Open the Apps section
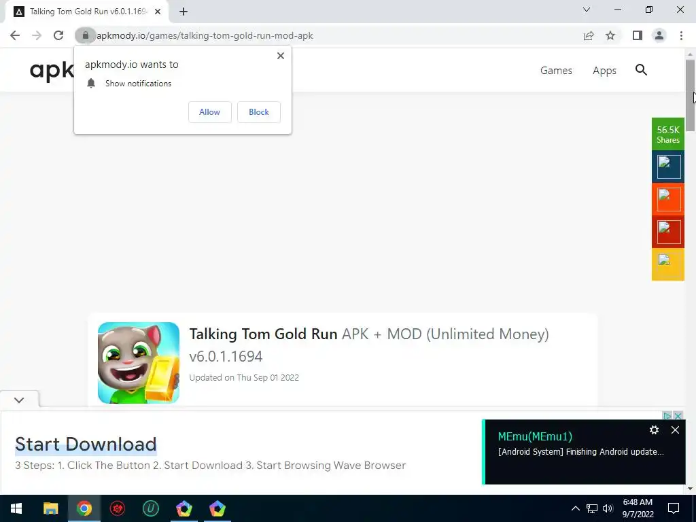The width and height of the screenshot is (696, 522). (x=604, y=70)
